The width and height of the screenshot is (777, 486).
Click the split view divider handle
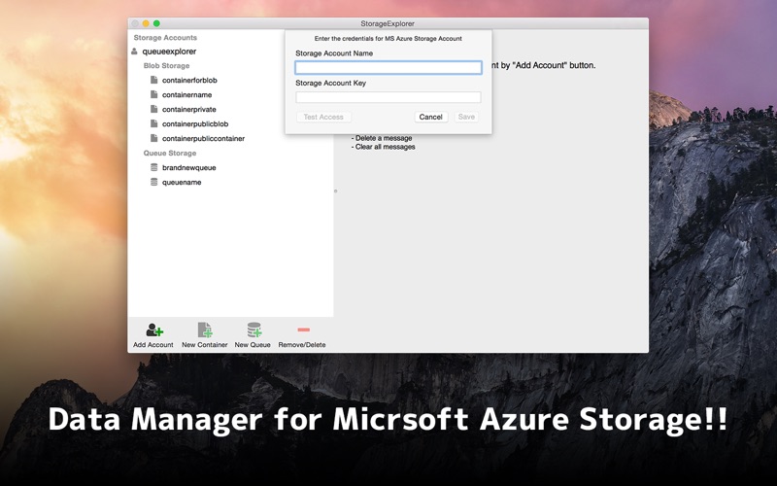click(x=335, y=191)
